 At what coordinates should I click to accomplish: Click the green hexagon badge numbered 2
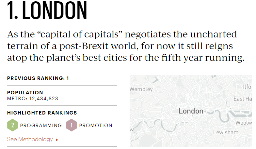pyautogui.click(x=12, y=125)
